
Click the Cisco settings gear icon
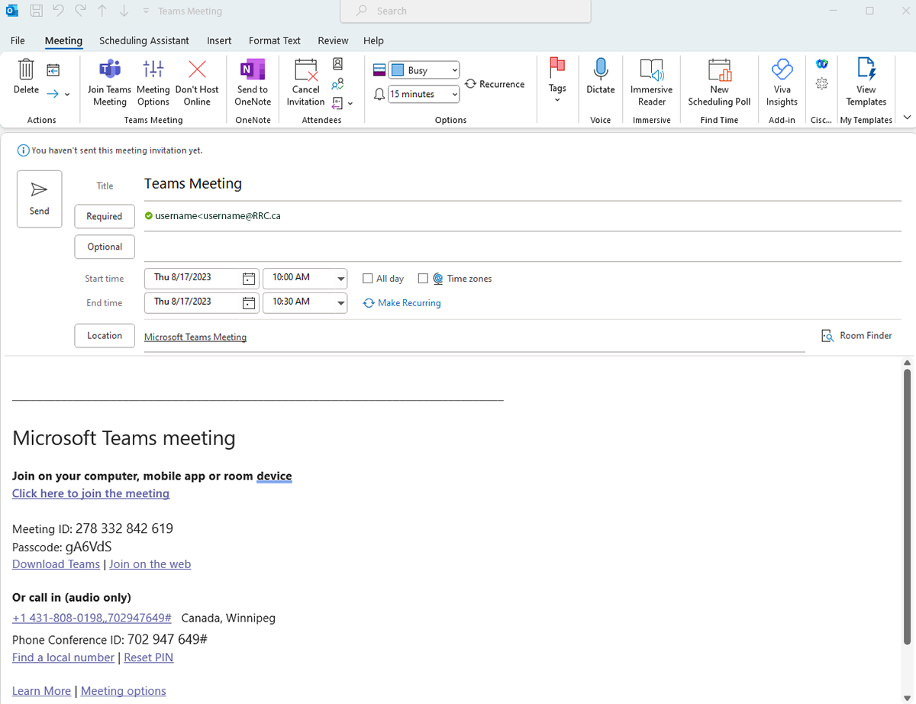pos(821,84)
